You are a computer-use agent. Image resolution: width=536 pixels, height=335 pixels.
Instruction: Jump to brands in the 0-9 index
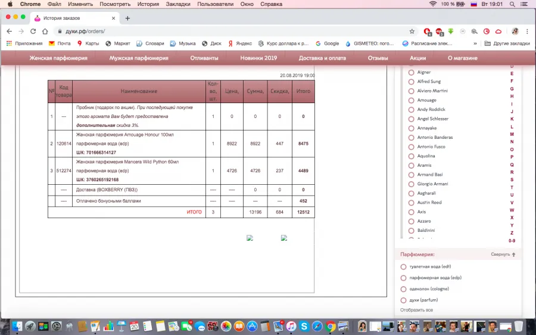pyautogui.click(x=512, y=241)
